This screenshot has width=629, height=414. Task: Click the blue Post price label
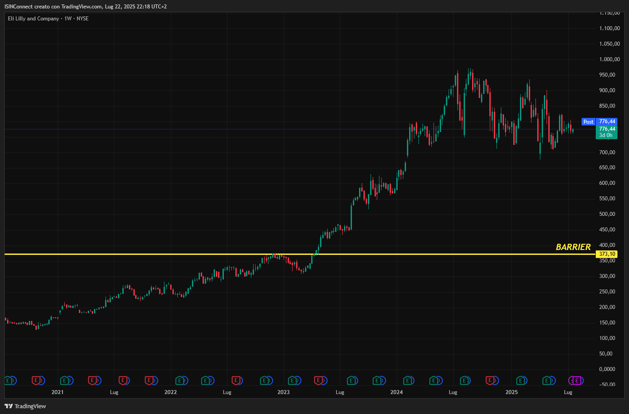tap(588, 121)
